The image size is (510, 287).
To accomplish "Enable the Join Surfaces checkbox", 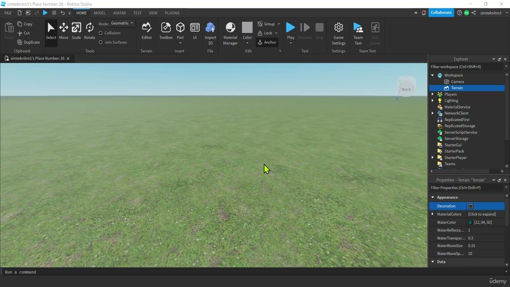I will coord(101,42).
